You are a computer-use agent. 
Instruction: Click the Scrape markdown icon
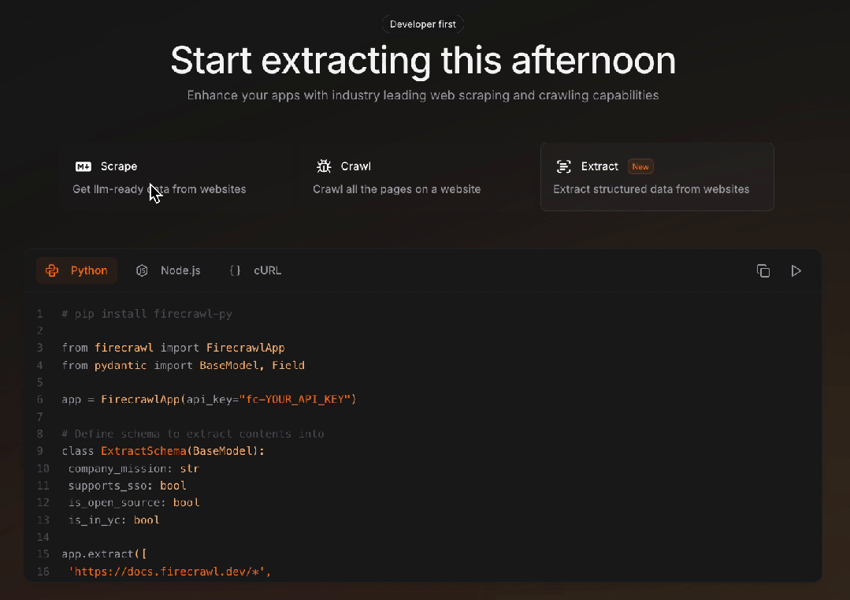(x=83, y=166)
